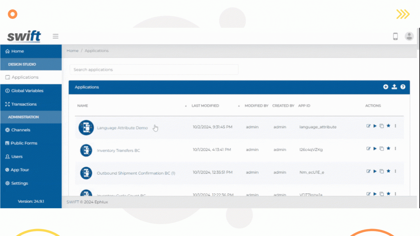Click the Language Attribute Demo app icon
The image size is (420, 236).
click(x=86, y=128)
